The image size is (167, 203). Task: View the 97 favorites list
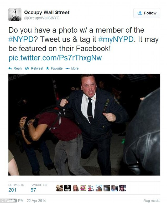pos(33,190)
